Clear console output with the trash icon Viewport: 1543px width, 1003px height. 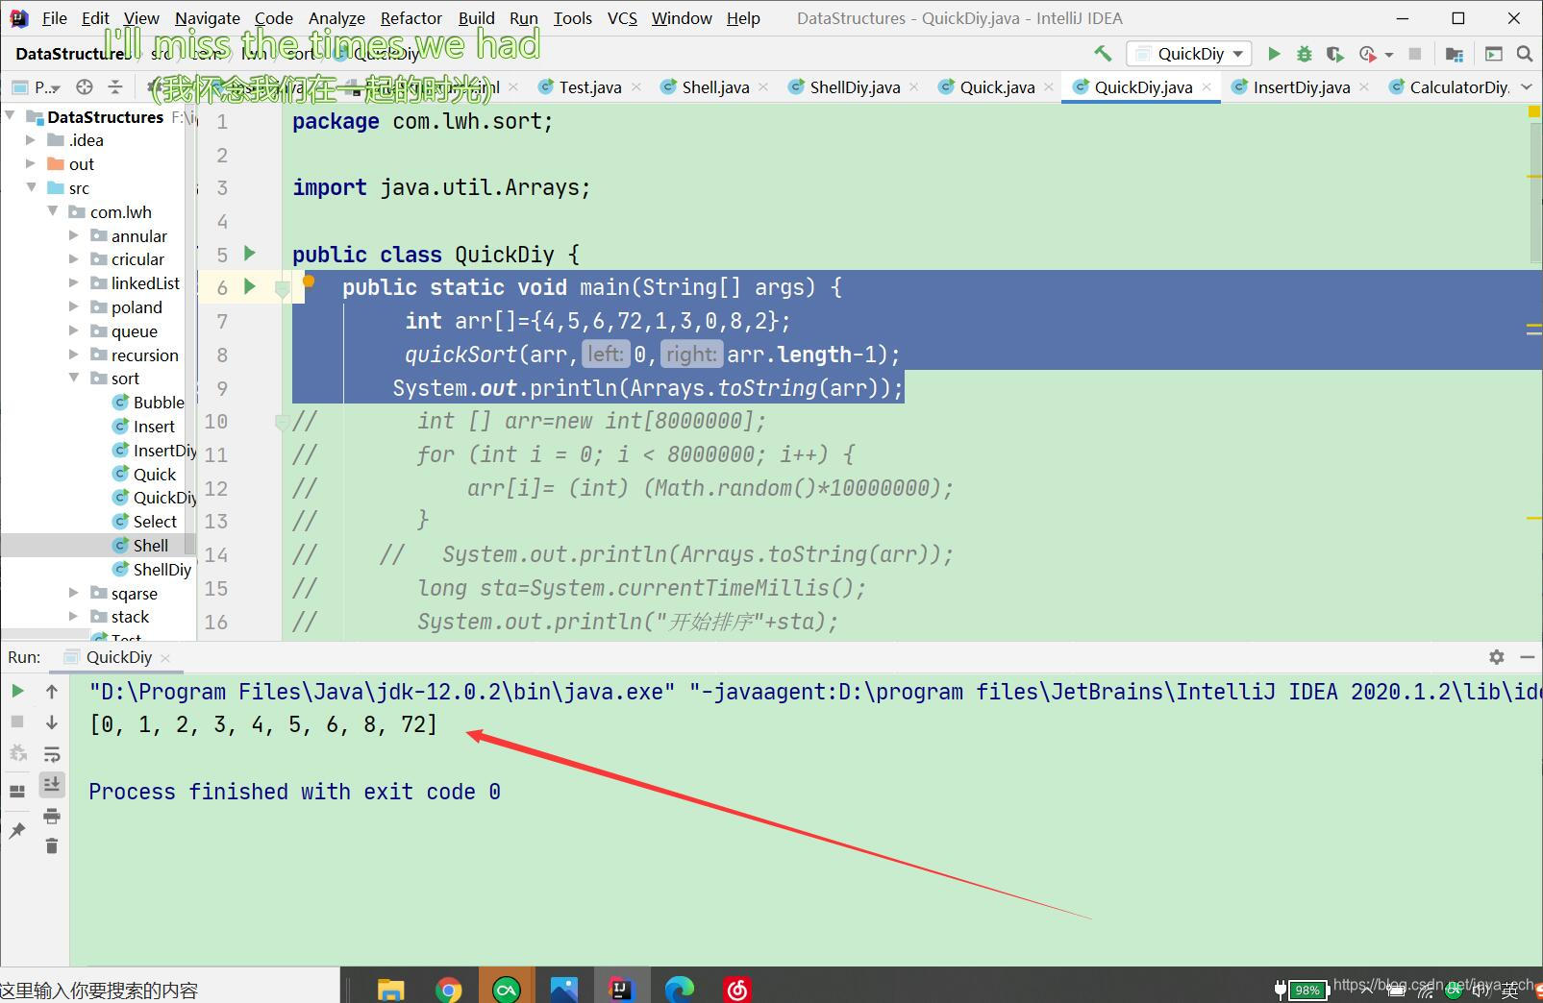tap(52, 846)
